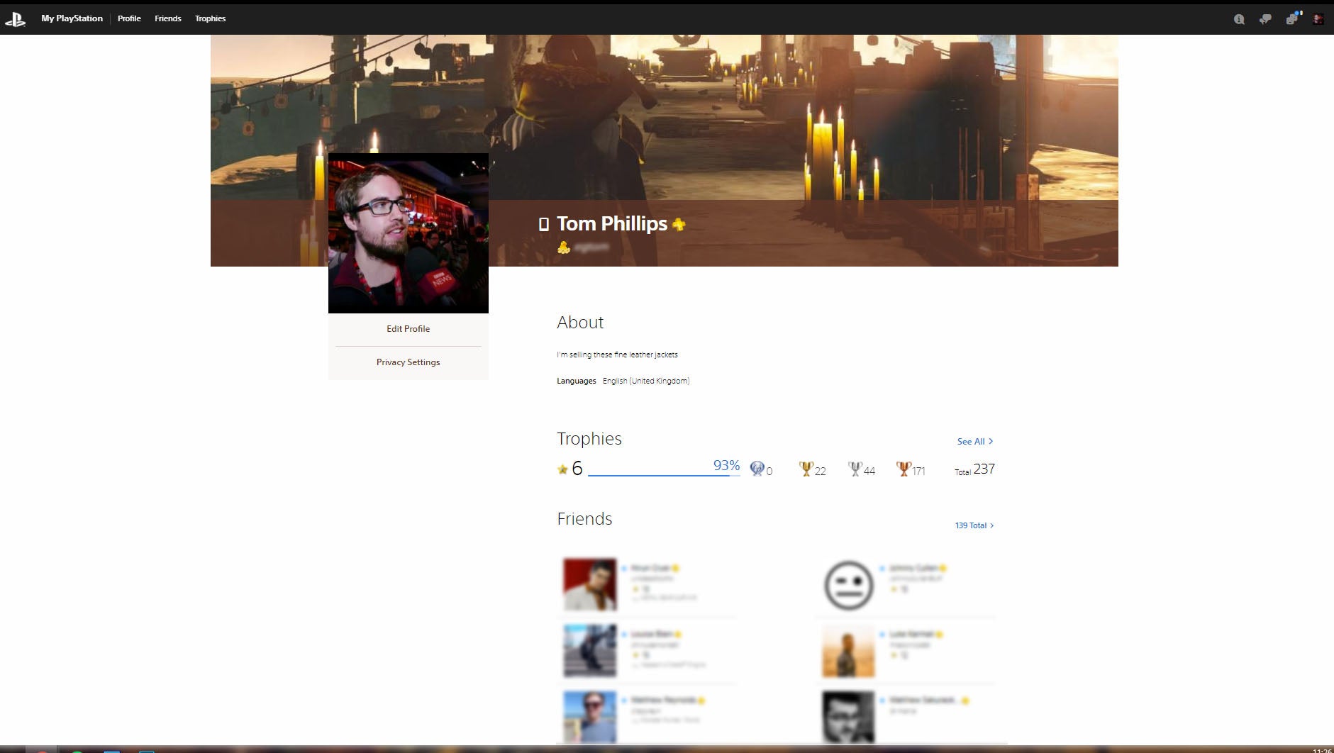Screen dimensions: 1334x753
Task: Click the 93% trophy level progress bar
Action: coord(664,474)
